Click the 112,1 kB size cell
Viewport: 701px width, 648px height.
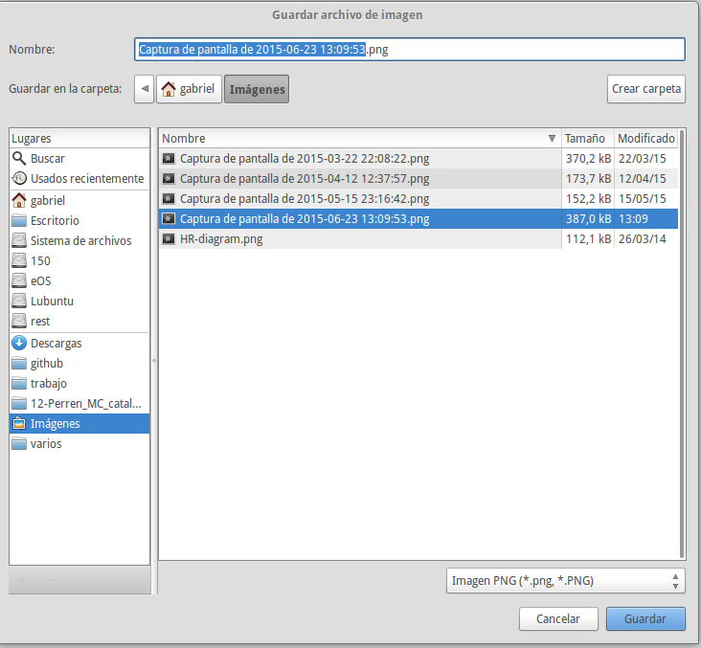(x=588, y=238)
